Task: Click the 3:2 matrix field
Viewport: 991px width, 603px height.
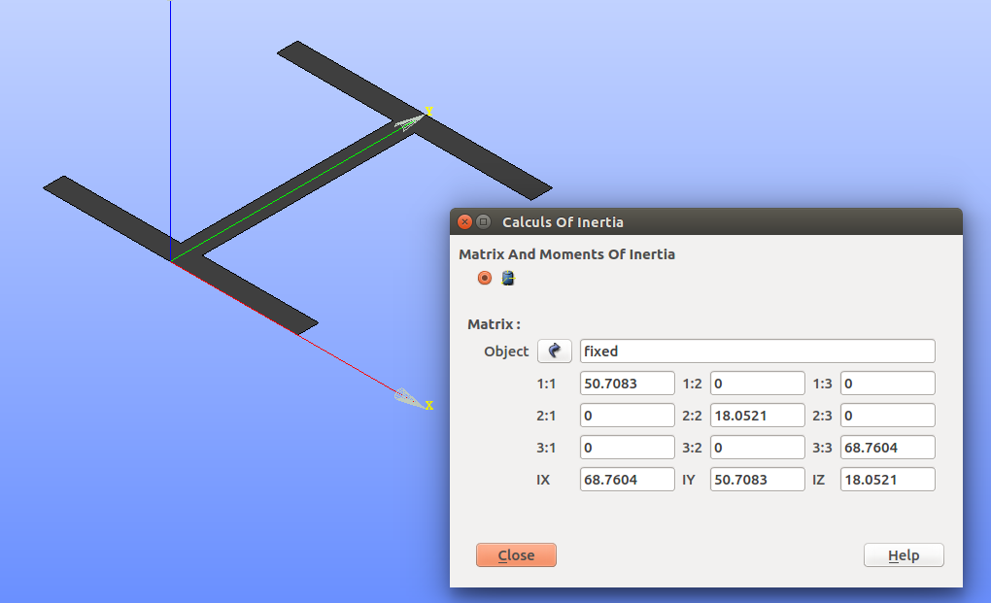Action: tap(757, 447)
